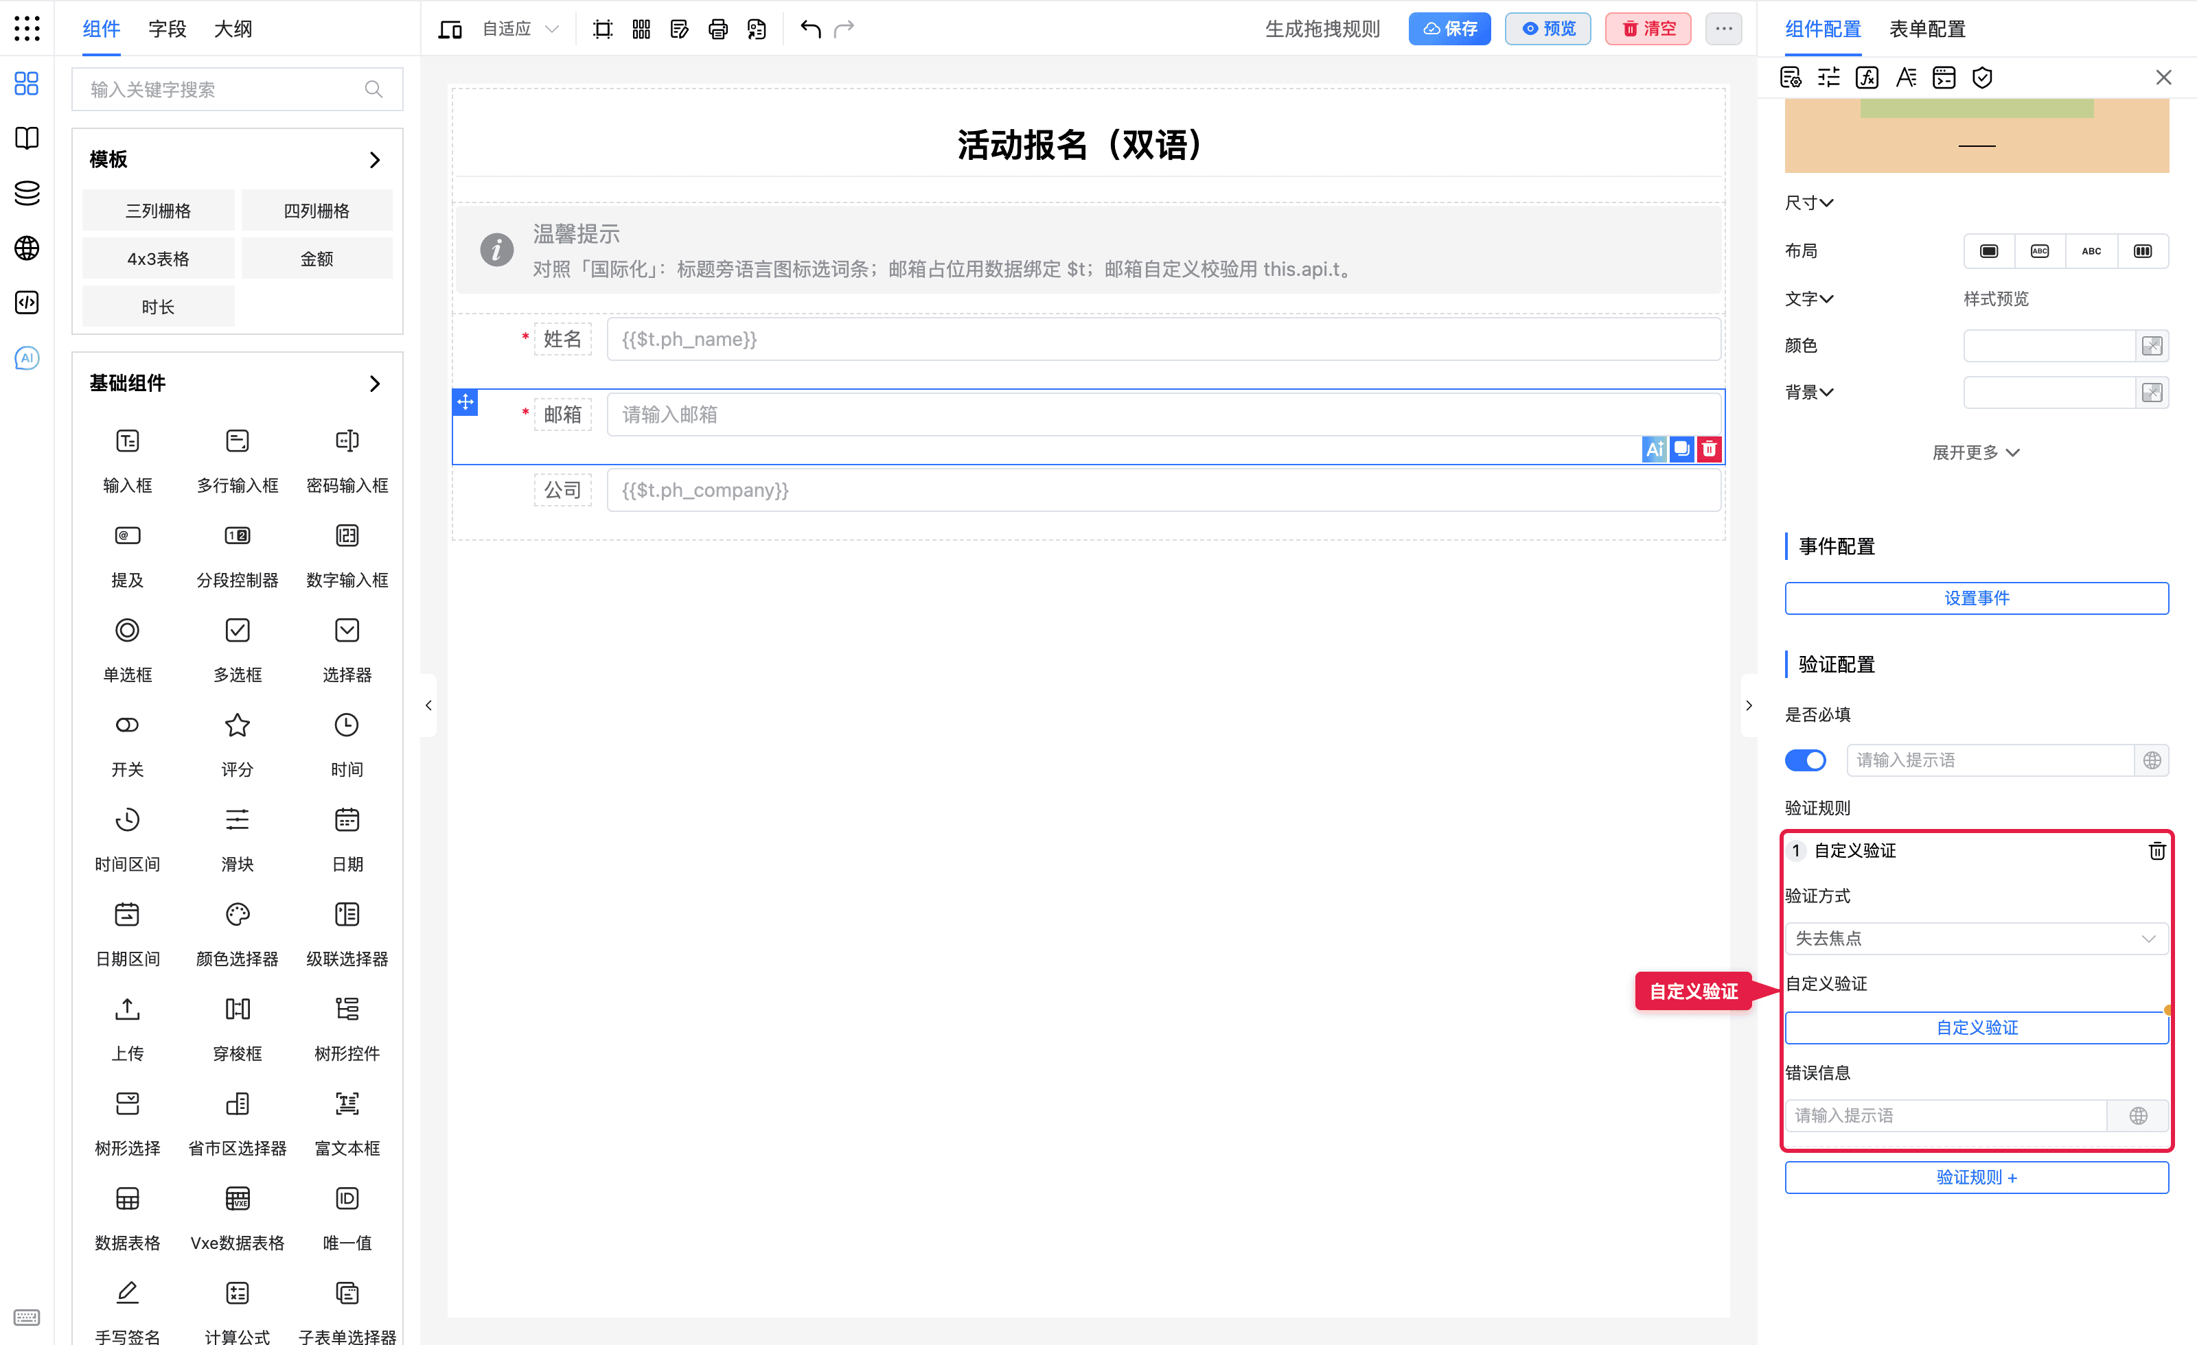Toggle the 是否必填 switch
The image size is (2197, 1345).
[1805, 760]
